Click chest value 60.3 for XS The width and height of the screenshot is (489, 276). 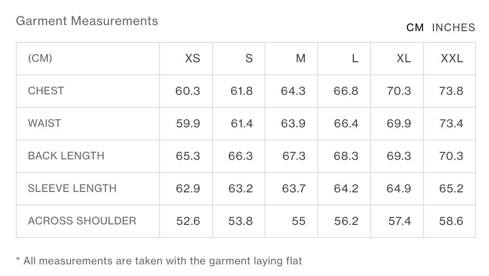pos(188,91)
